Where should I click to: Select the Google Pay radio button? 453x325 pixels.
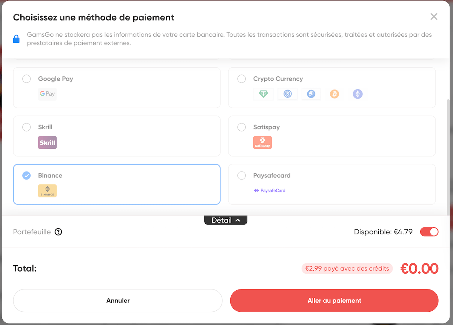tap(26, 79)
